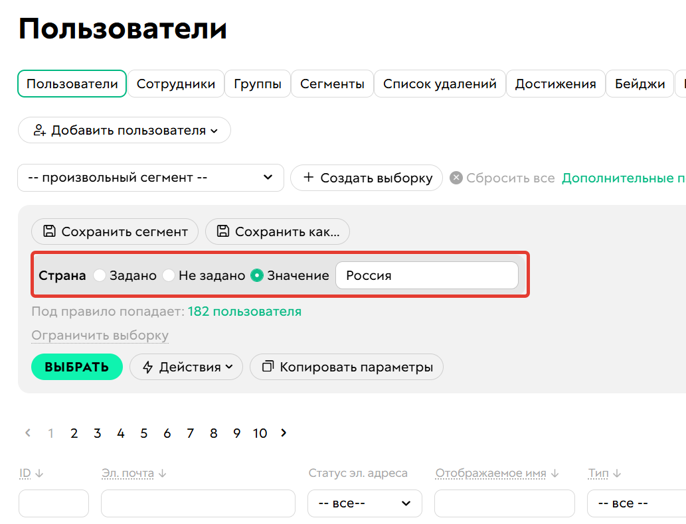The height and width of the screenshot is (524, 686).
Task: Click the add-user icon on Добавить пользователя
Action: click(40, 130)
